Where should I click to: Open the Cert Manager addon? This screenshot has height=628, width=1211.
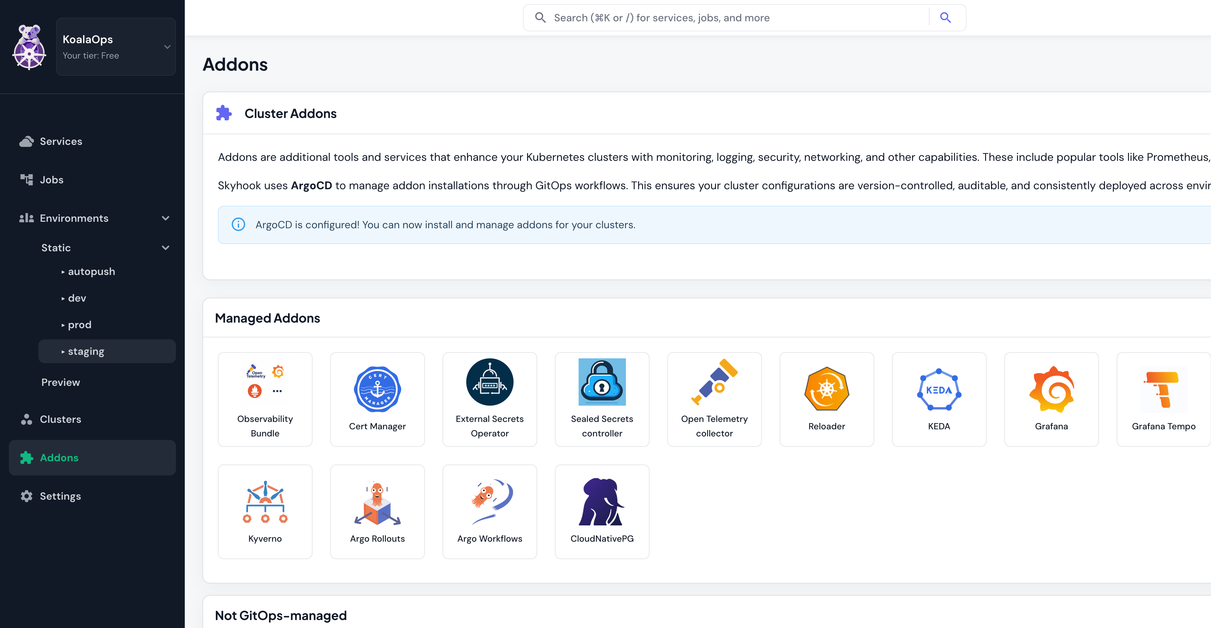coord(377,399)
